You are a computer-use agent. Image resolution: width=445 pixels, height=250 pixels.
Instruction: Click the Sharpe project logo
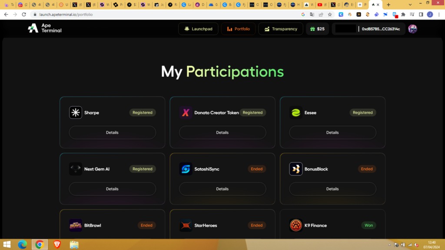click(x=76, y=112)
